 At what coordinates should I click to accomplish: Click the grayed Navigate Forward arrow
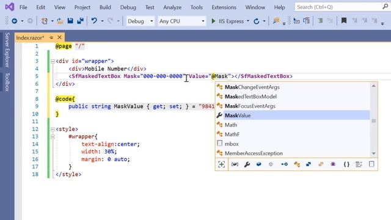point(30,21)
